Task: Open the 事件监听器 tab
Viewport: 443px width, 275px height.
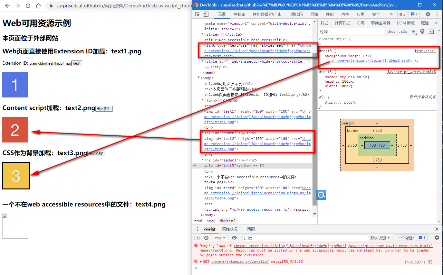Action: (x=380, y=23)
